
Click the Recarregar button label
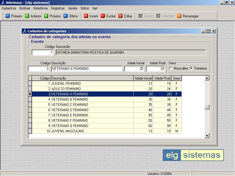[190, 16]
